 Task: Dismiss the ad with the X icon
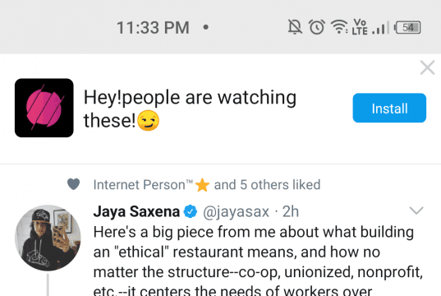click(427, 67)
